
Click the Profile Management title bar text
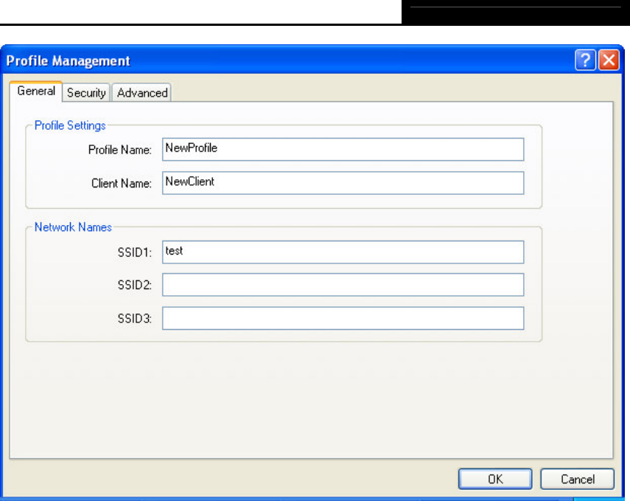pos(68,61)
